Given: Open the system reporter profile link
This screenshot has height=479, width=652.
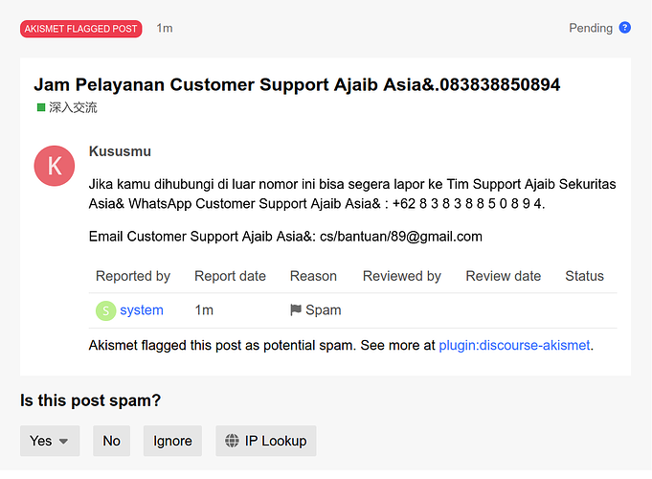Looking at the screenshot, I should (142, 310).
